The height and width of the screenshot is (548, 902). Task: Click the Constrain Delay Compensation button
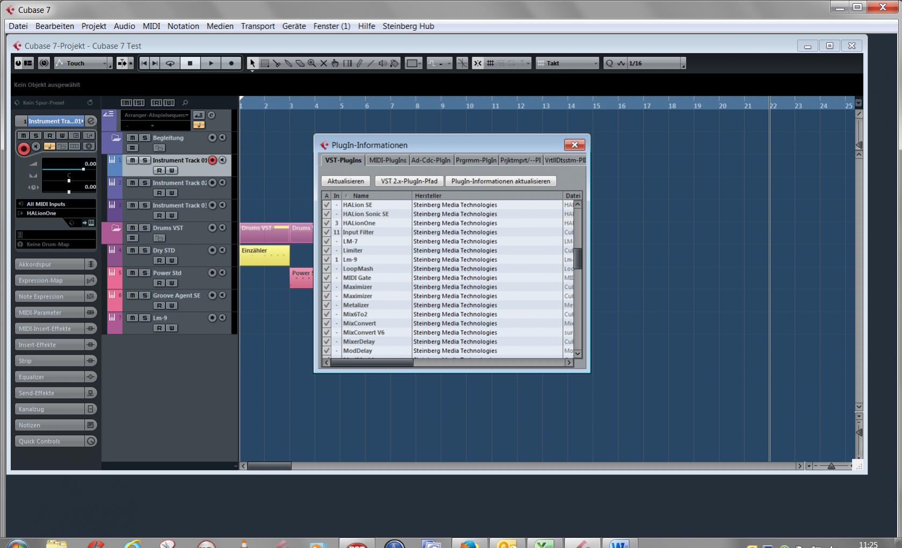click(44, 63)
